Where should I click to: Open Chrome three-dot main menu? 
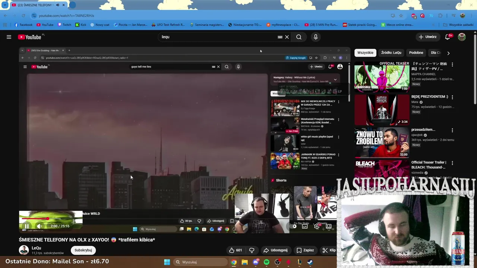[x=471, y=16]
